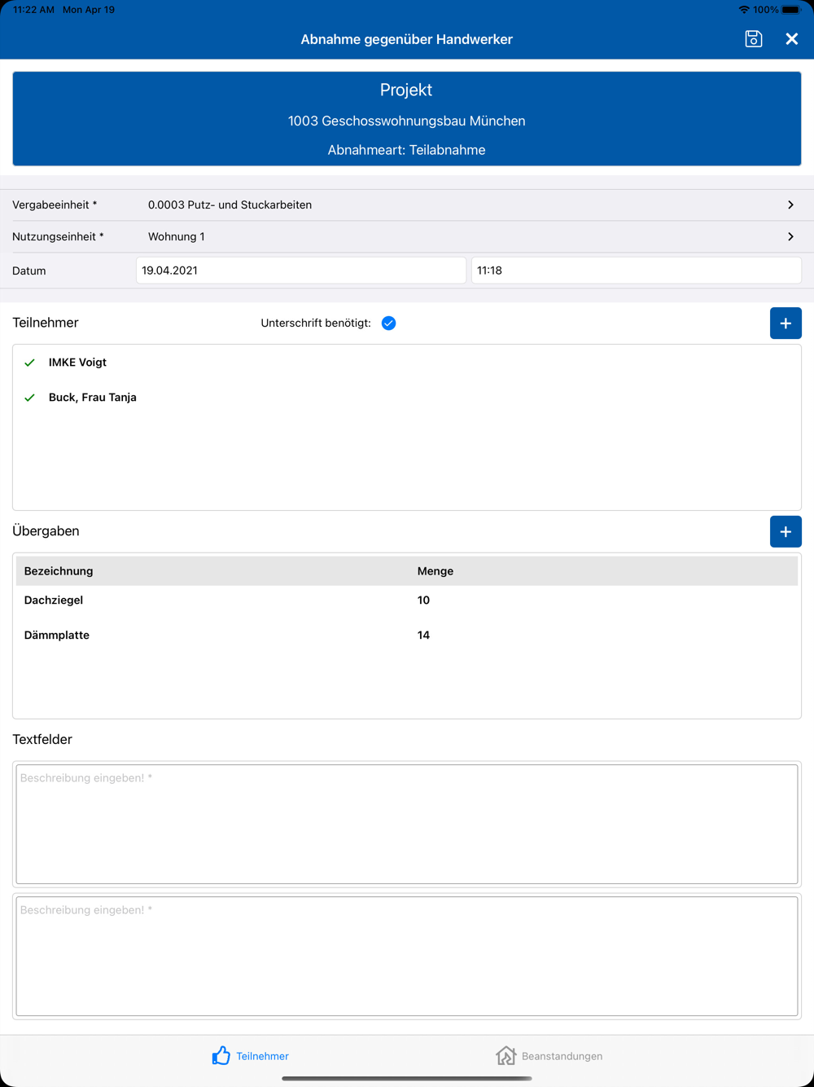
Task: Switch to the Beanstandungen tab
Action: (549, 1056)
